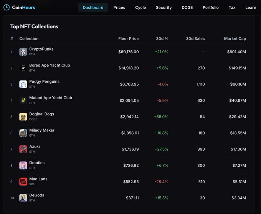Click the 630 sales value
The image size is (261, 214).
point(201,100)
